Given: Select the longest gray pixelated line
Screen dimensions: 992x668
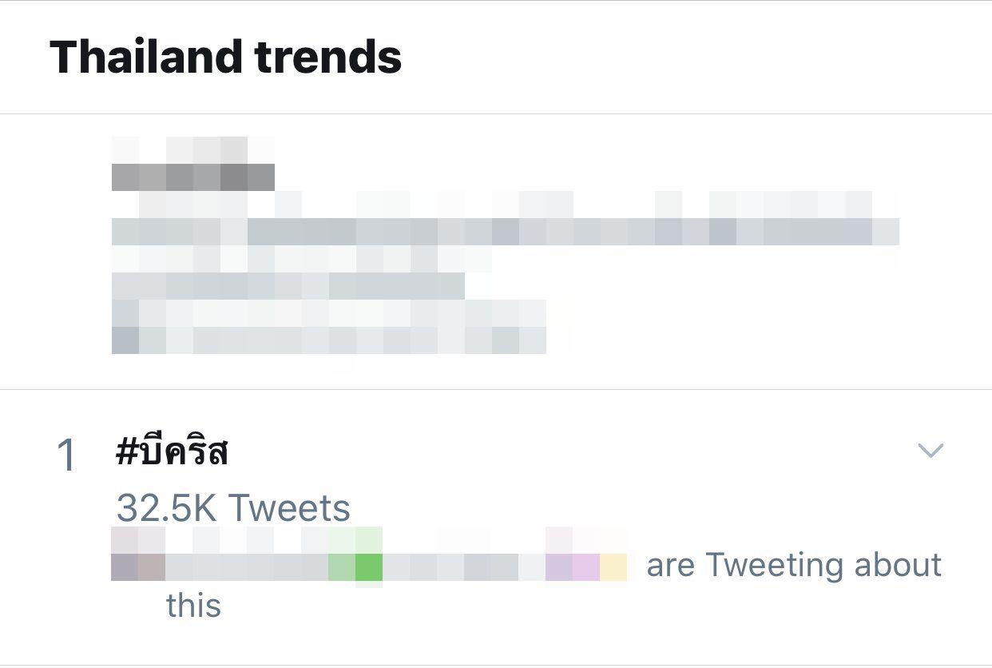Looking at the screenshot, I should 505,232.
